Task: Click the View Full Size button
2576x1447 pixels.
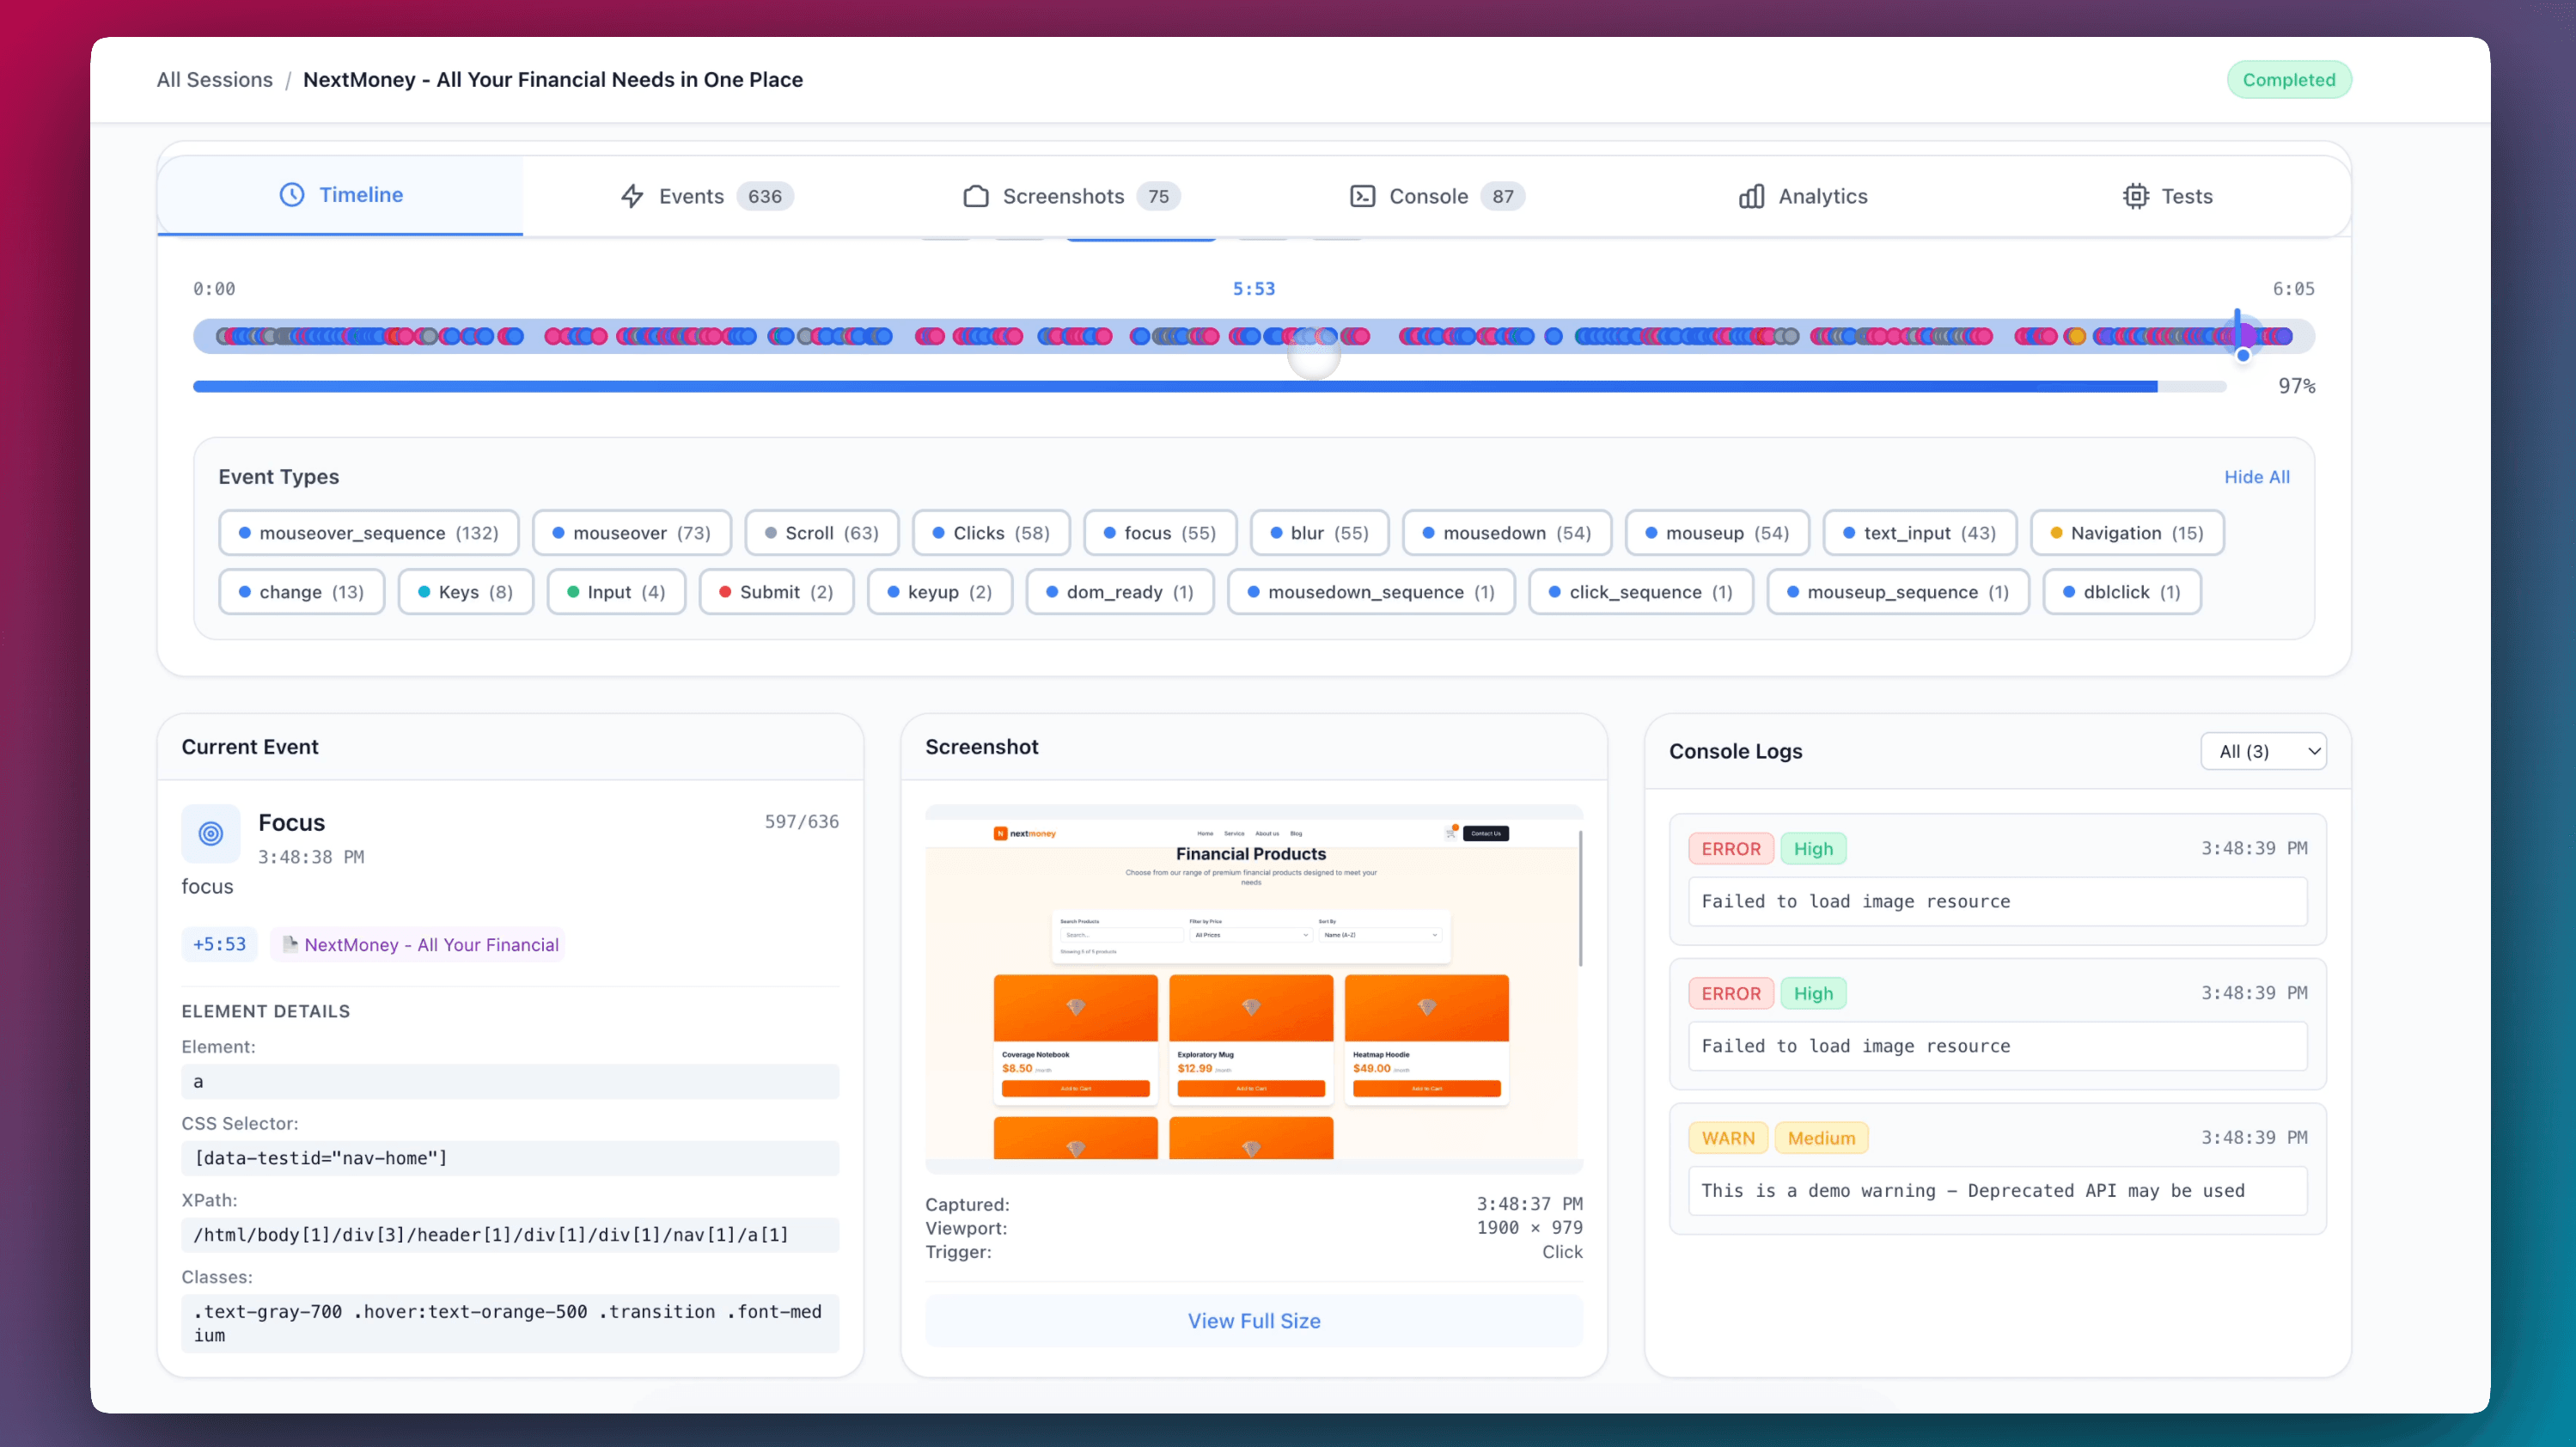Action: click(1253, 1320)
